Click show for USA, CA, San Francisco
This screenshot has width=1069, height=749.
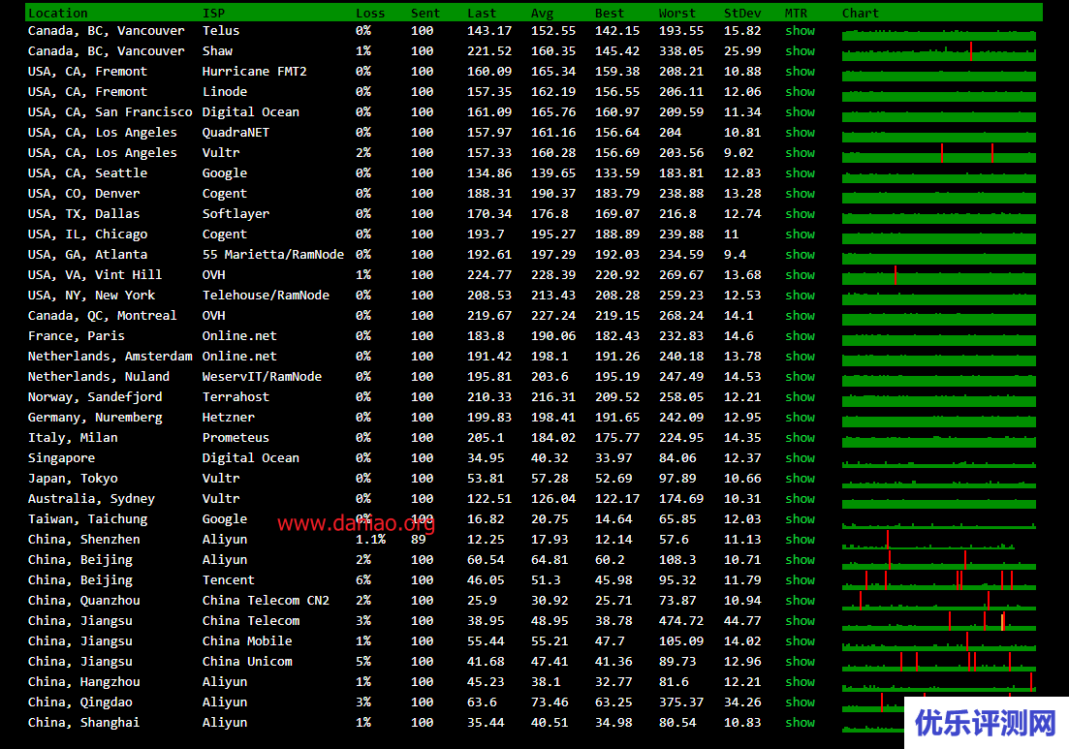[800, 112]
